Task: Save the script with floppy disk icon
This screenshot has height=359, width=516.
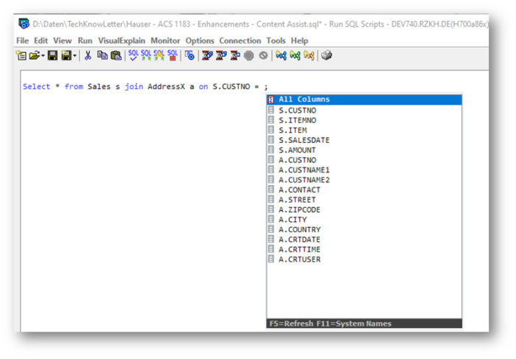Action: click(x=52, y=55)
